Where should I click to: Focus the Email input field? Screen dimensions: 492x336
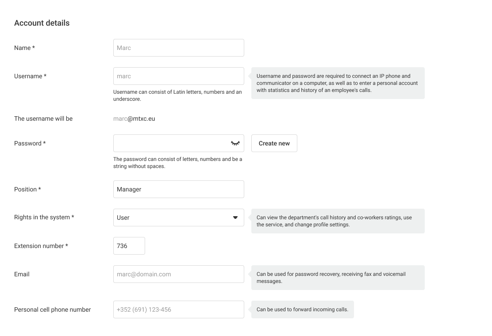click(178, 274)
